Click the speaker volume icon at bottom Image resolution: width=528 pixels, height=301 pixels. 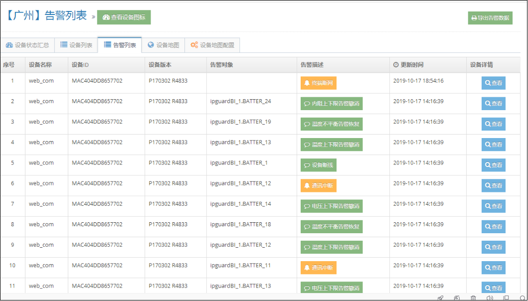(x=490, y=298)
